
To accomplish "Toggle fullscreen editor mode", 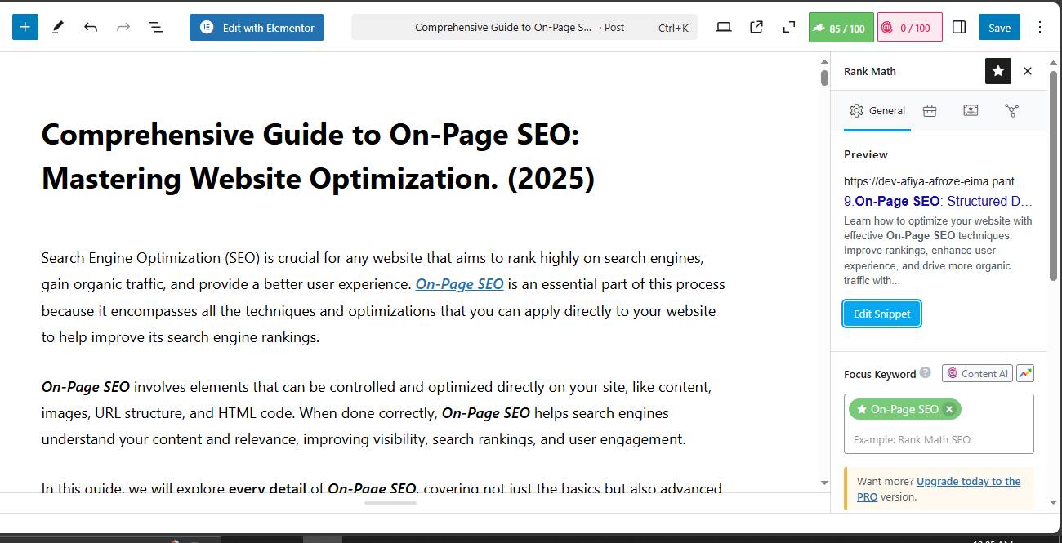I will point(788,27).
